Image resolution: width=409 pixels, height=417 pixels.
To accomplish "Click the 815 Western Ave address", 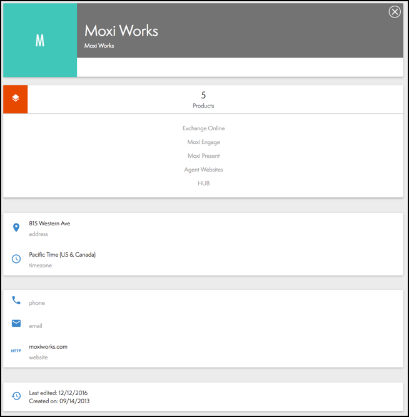I will [49, 224].
